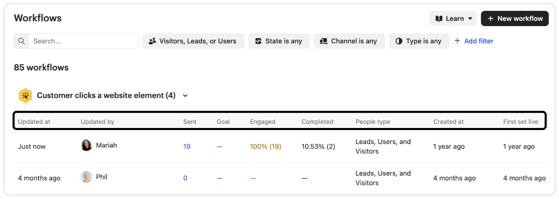Open the Learn dropdown menu
Image resolution: width=559 pixels, height=199 pixels.
453,19
